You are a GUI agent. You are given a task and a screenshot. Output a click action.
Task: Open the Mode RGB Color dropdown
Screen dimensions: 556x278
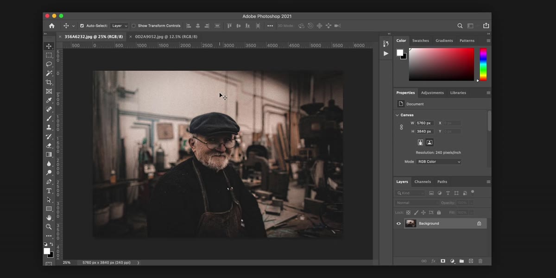(x=439, y=162)
